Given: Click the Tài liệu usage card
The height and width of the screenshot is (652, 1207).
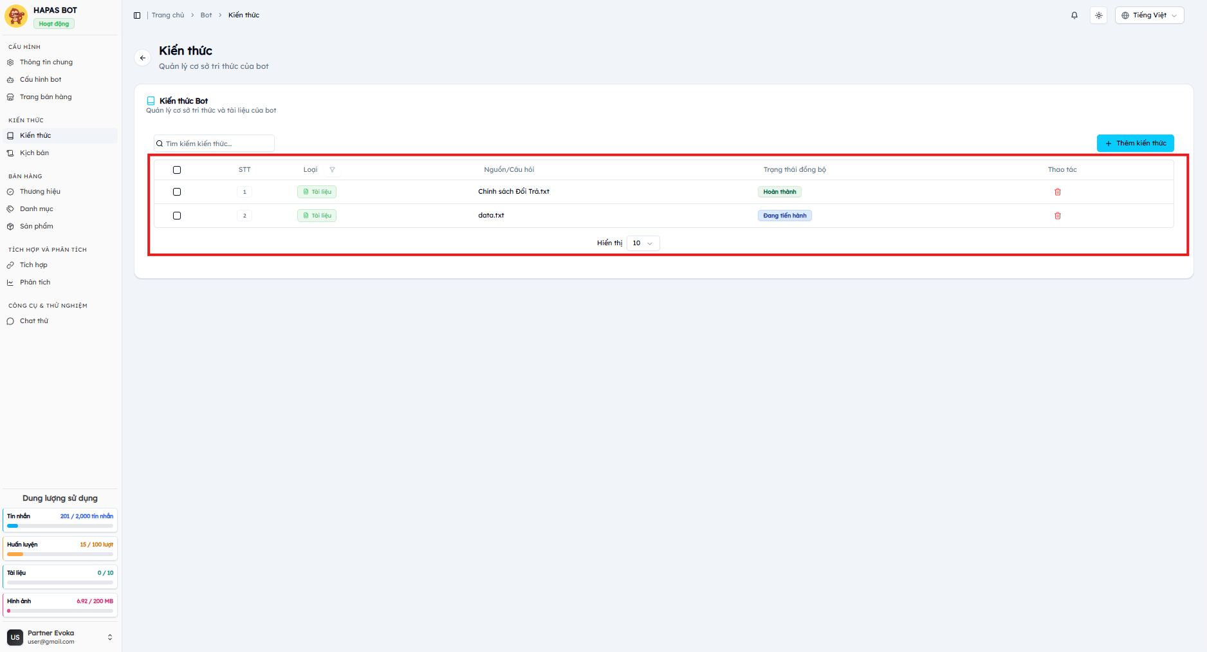Looking at the screenshot, I should tap(60, 577).
